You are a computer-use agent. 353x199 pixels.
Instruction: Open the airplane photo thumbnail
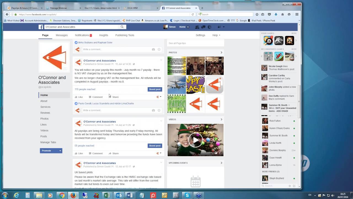(x=177, y=85)
